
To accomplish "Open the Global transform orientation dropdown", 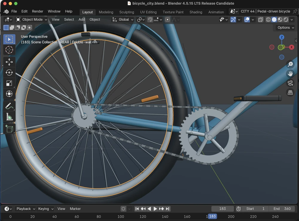I will click(x=123, y=19).
